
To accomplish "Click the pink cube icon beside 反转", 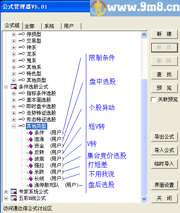I will (31, 152).
